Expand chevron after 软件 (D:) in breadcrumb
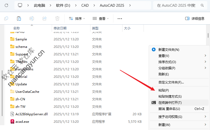Viewport: 210px width, 130px height. tap(76, 5)
